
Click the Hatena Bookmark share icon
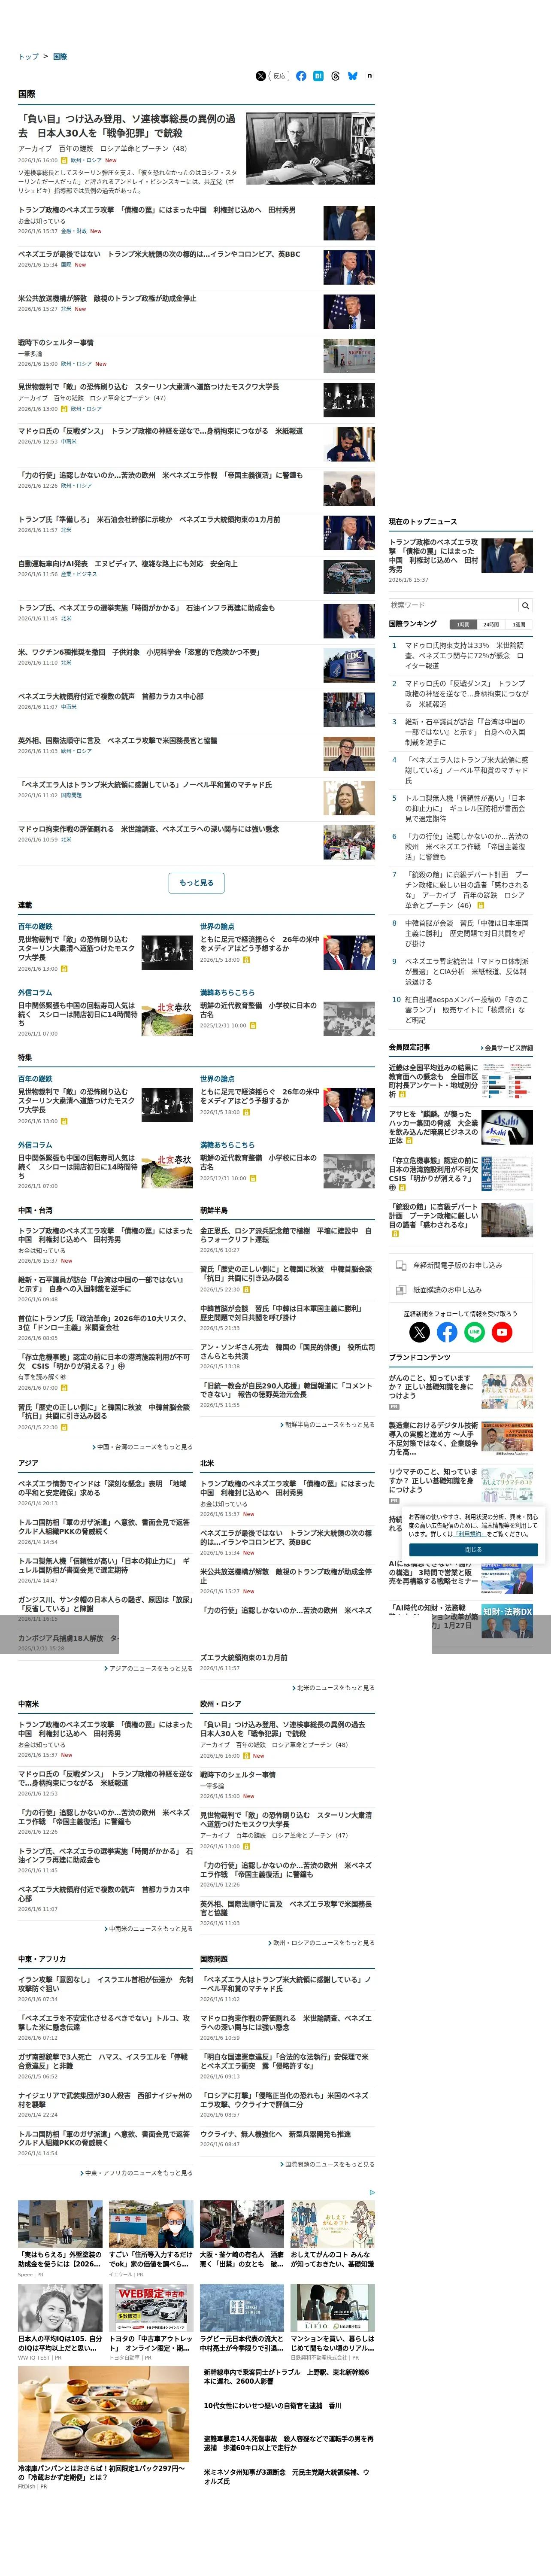tap(318, 76)
